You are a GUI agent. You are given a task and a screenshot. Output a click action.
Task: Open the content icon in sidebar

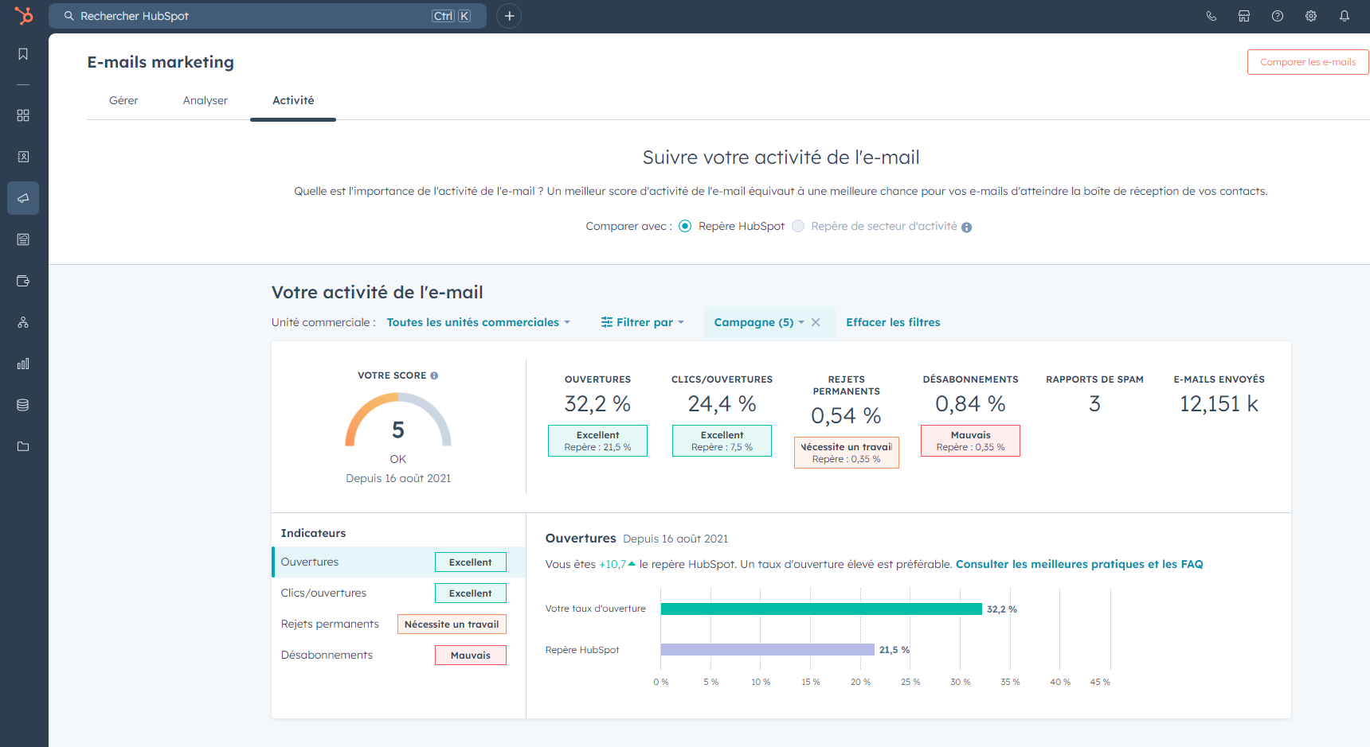click(23, 239)
